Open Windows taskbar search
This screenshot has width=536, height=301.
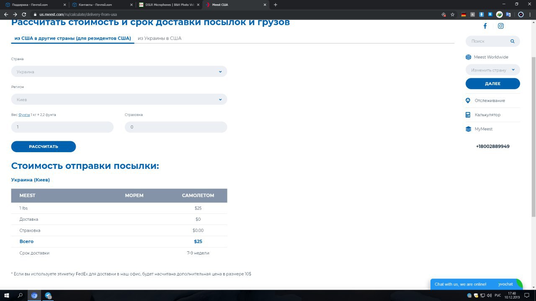(x=20, y=296)
